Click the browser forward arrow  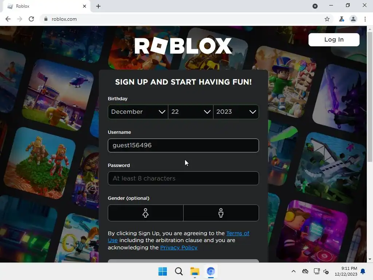pos(20,19)
